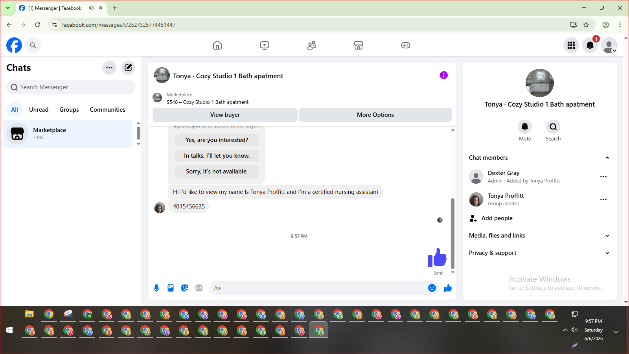629x354 pixels.
Task: Reload the page
Action: [x=37, y=25]
